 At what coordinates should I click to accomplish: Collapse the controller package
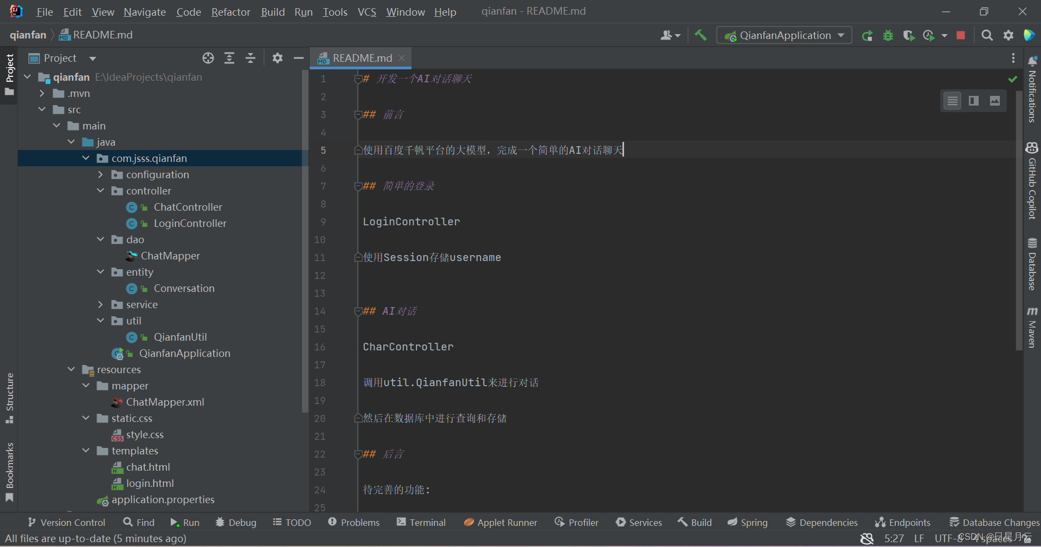point(100,191)
